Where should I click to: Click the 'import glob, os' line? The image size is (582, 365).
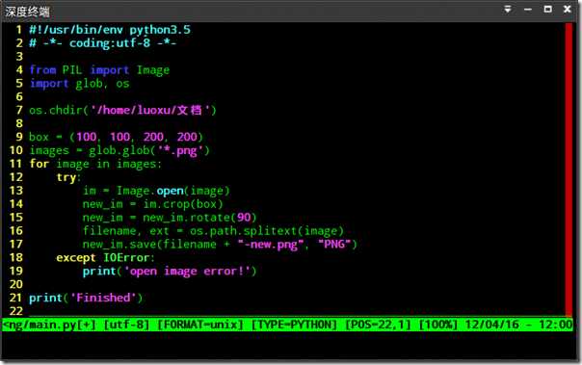[x=79, y=84]
